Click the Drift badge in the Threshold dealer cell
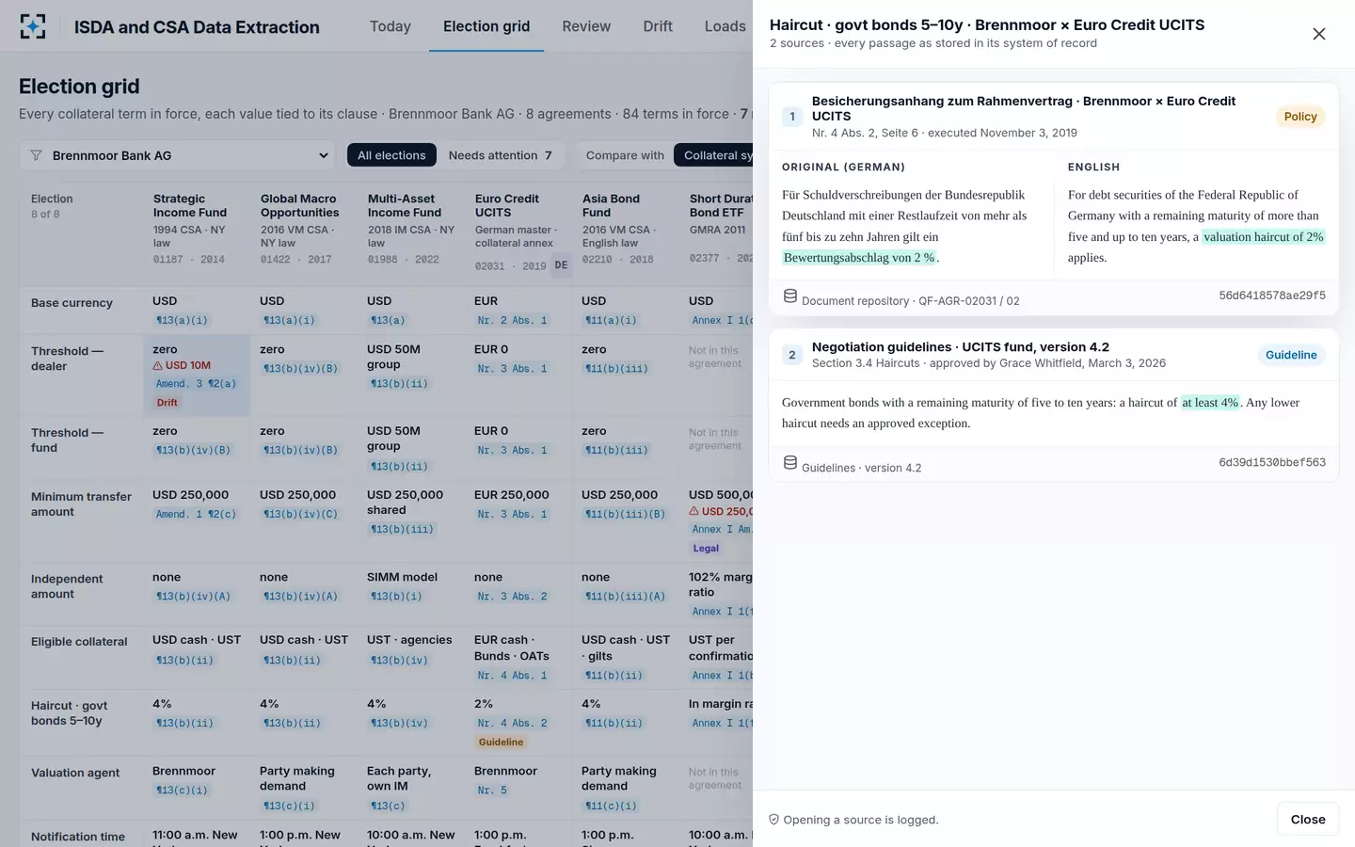 (x=167, y=403)
